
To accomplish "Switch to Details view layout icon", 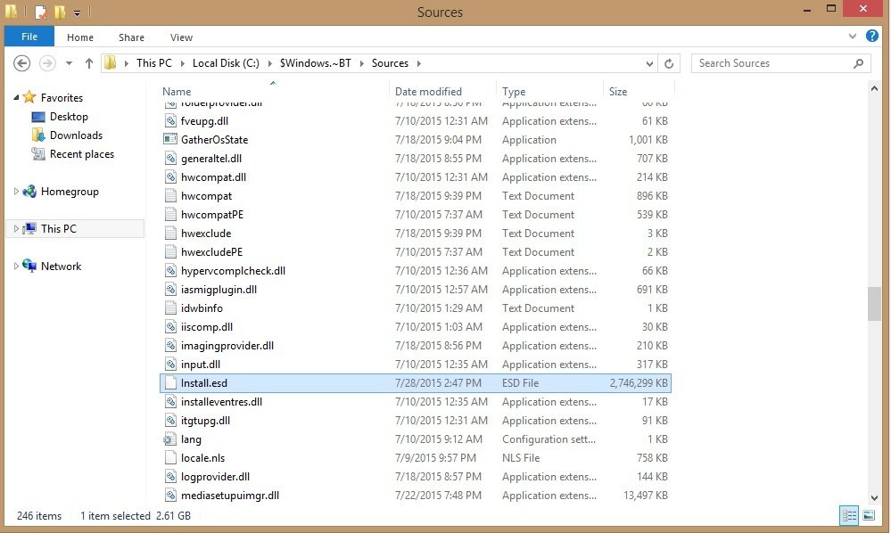I will [848, 515].
